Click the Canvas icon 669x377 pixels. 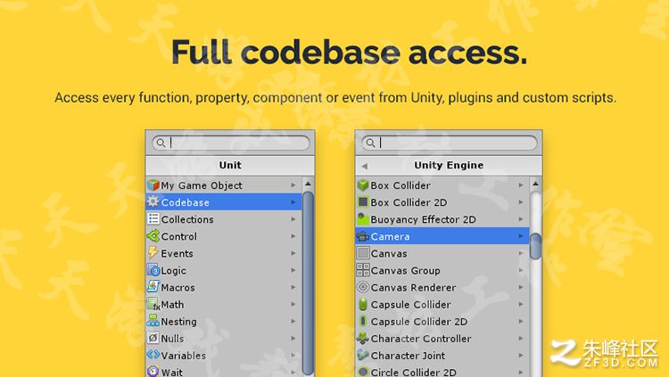tap(363, 253)
